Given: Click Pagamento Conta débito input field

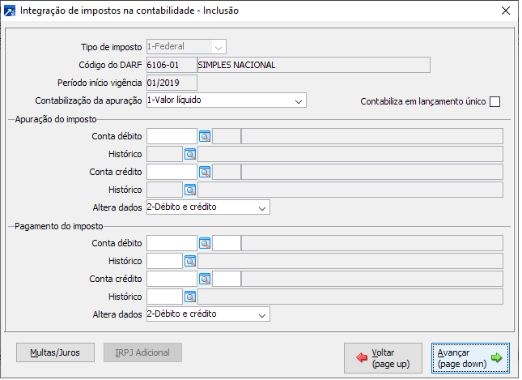Looking at the screenshot, I should tap(172, 243).
